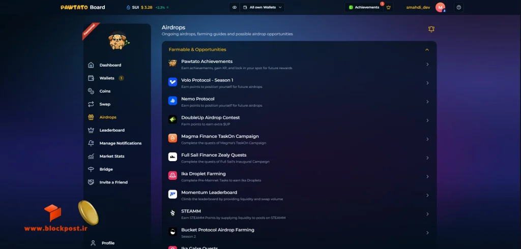Viewport: 521px width, 249px height.
Task: Open Bucket Protocol Airdrop Farming title
Action: point(218,230)
